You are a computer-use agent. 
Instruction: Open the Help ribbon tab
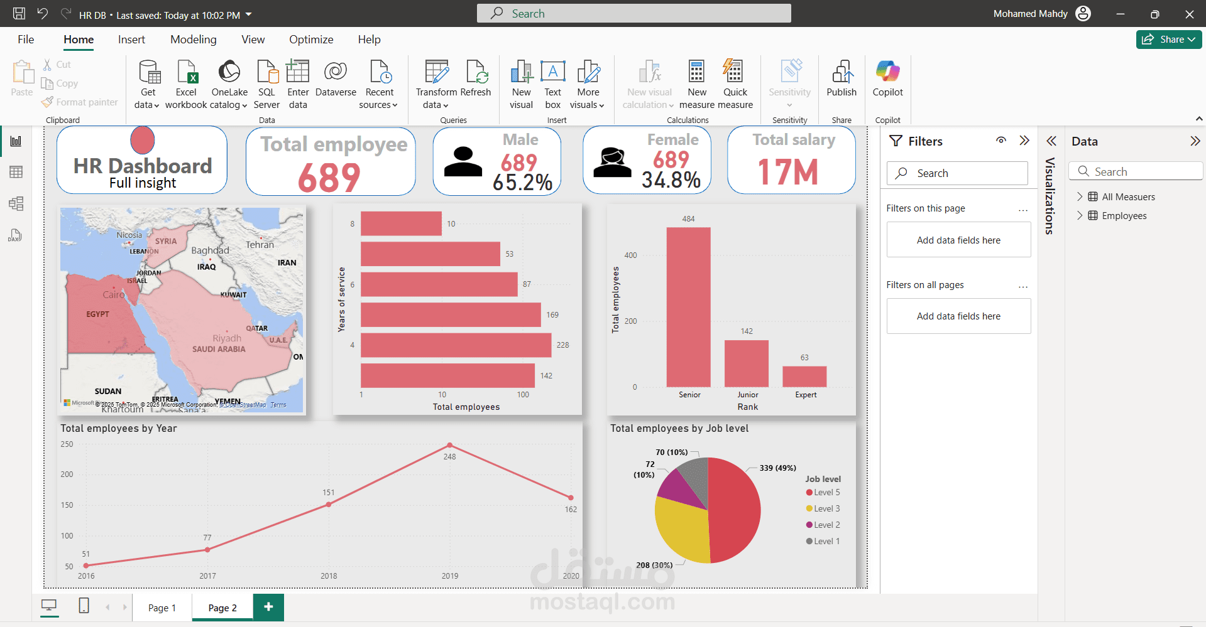(x=369, y=40)
